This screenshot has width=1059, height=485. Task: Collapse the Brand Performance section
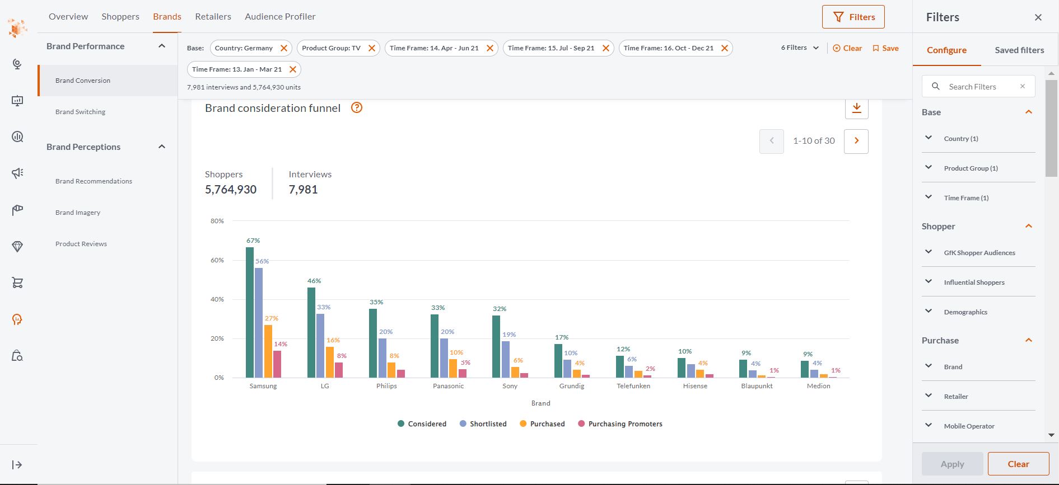coord(162,46)
